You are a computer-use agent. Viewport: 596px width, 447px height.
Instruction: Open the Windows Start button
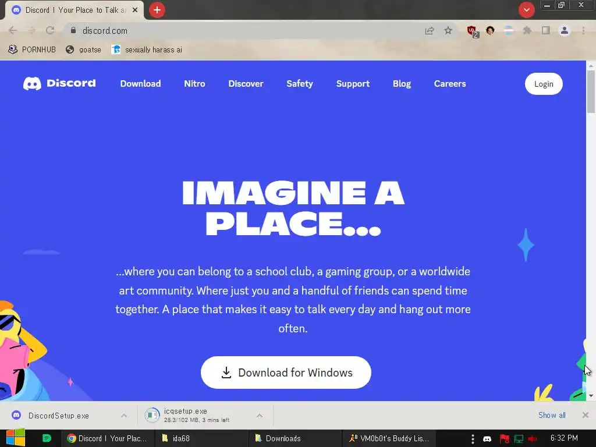coord(16,438)
